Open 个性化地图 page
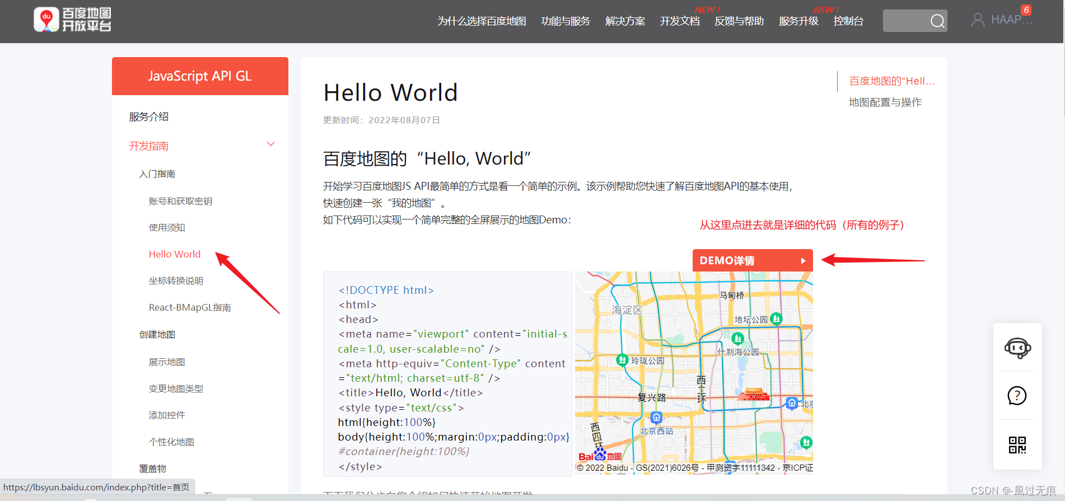The height and width of the screenshot is (501, 1065). 171,442
